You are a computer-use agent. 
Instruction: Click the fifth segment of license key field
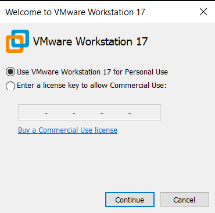pos(145,112)
